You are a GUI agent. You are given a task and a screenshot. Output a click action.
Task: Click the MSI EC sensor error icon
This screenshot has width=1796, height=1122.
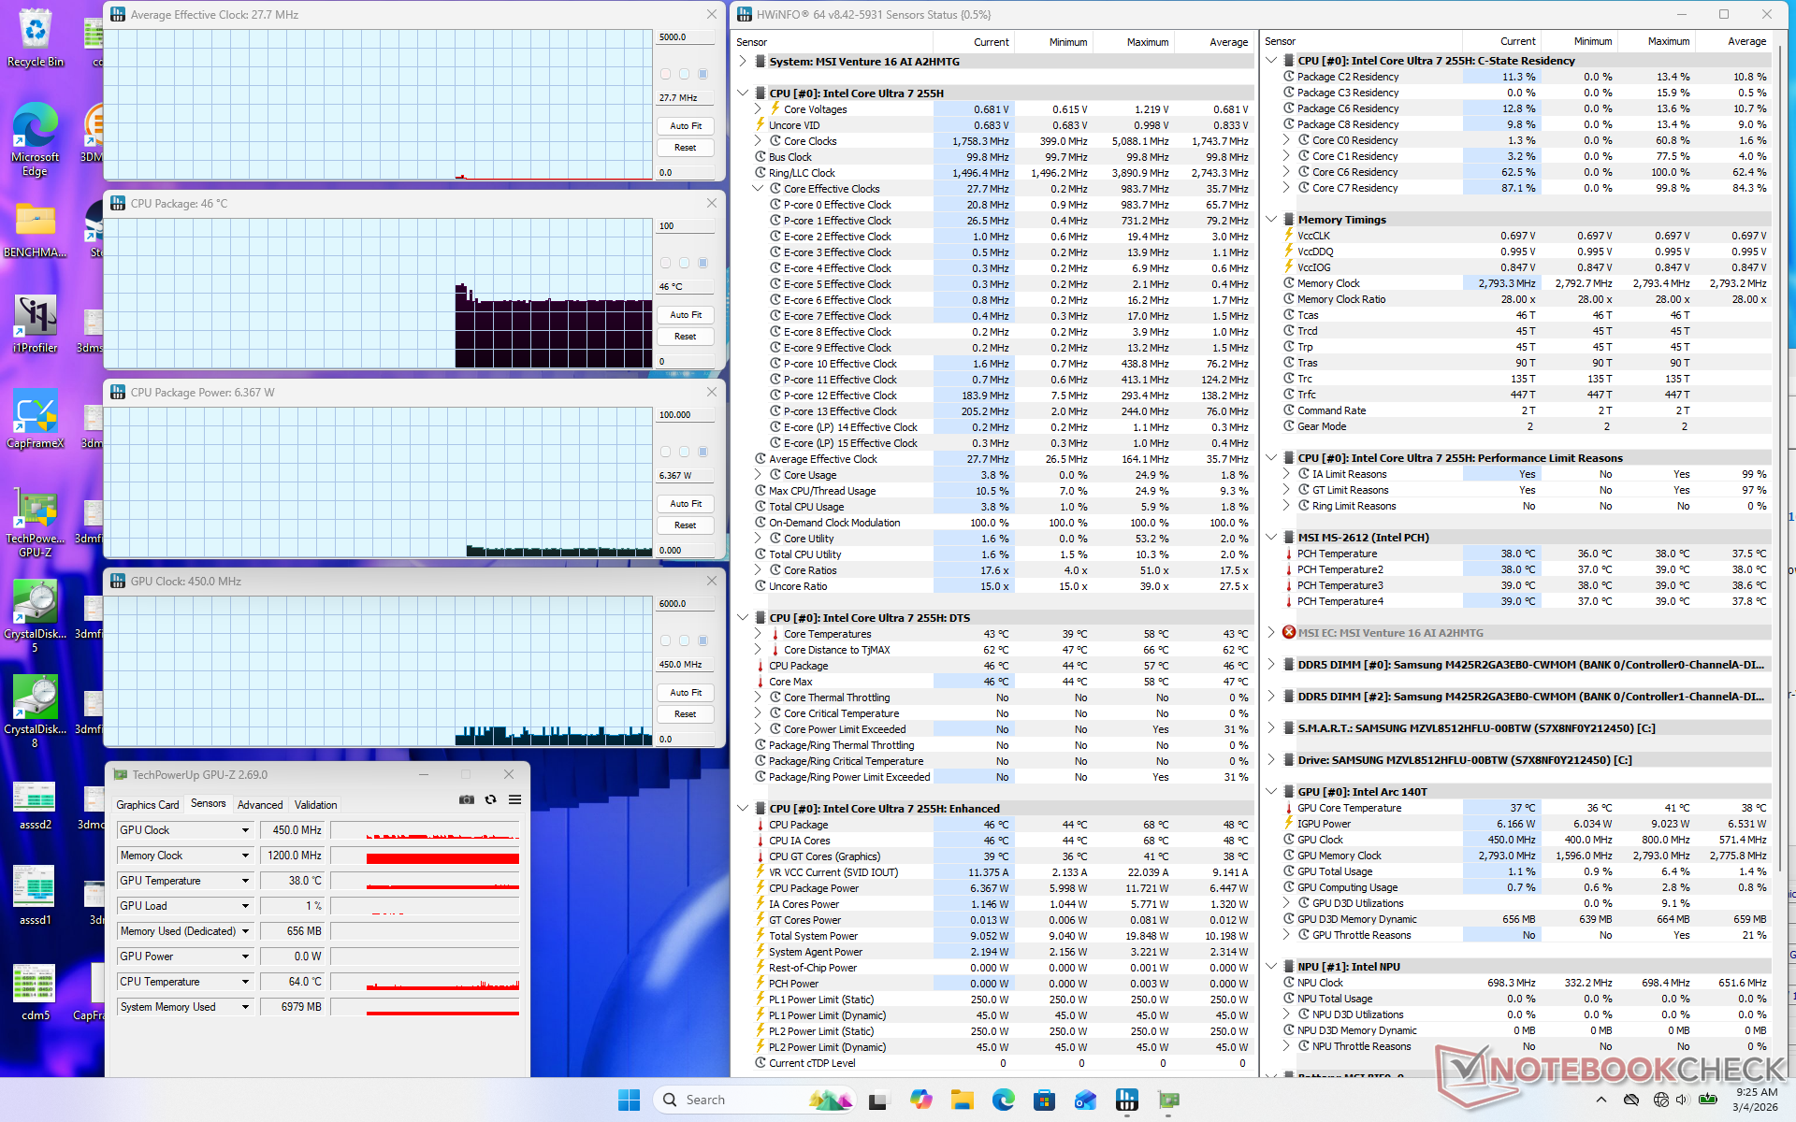(1289, 633)
